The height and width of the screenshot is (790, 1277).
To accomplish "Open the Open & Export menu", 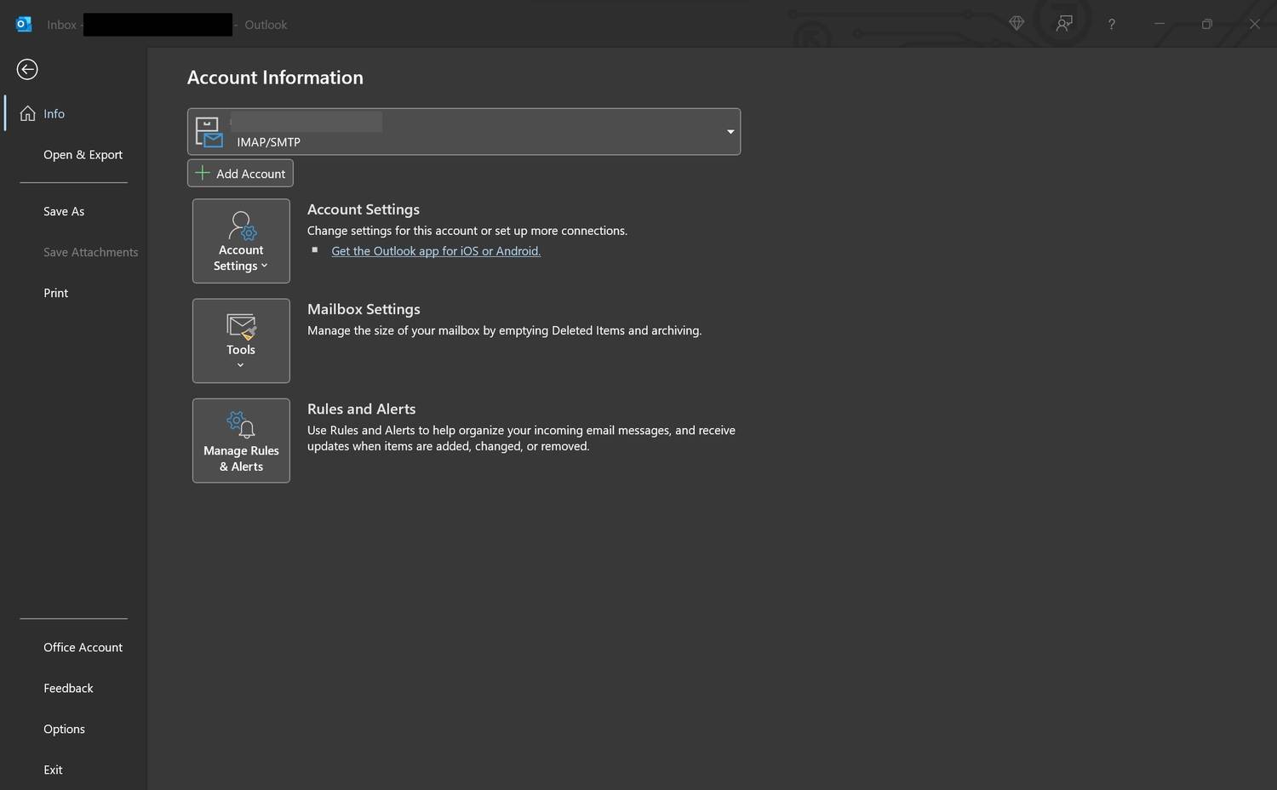I will point(83,154).
